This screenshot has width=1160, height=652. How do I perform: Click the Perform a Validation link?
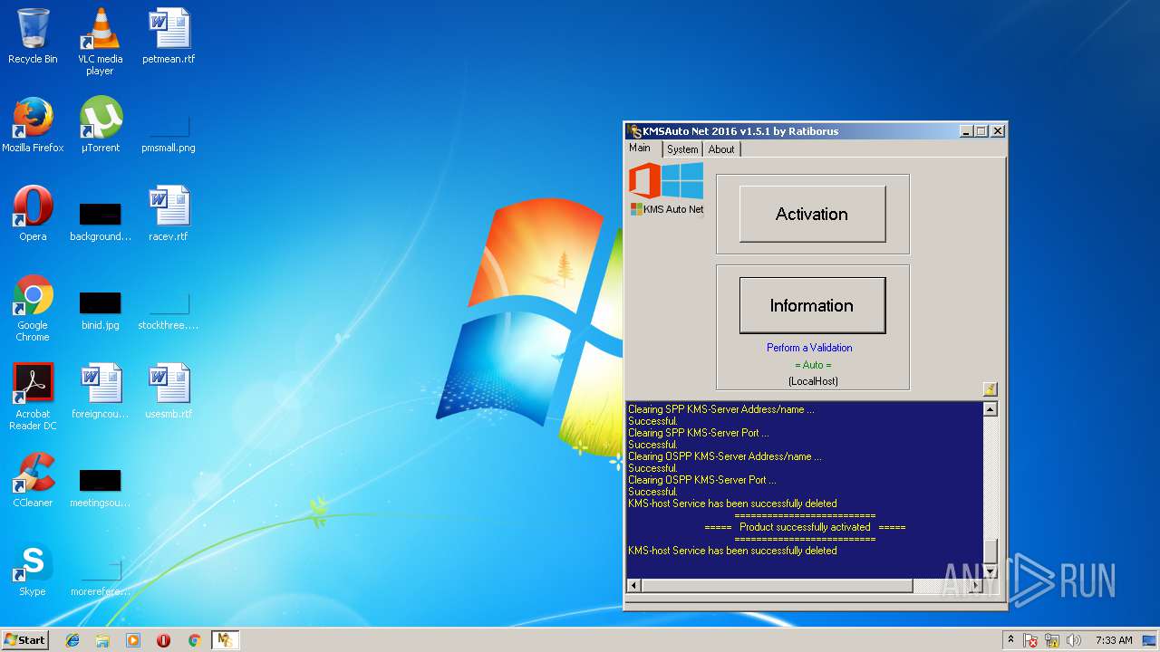(809, 348)
